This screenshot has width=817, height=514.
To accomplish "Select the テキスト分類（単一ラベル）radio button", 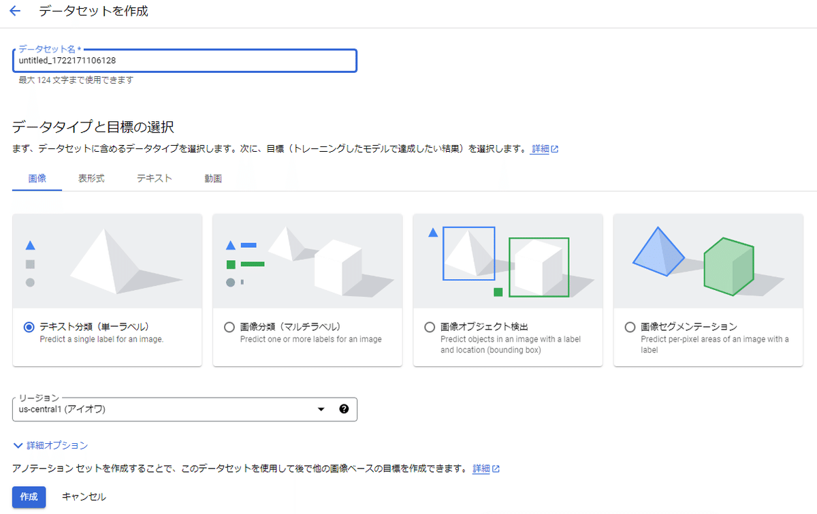I will [29, 327].
